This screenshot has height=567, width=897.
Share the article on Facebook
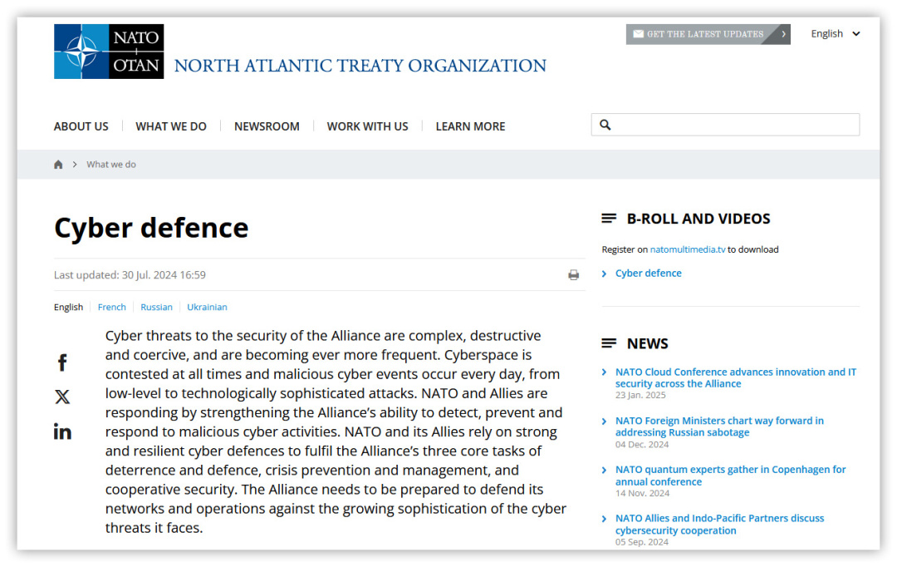coord(62,362)
